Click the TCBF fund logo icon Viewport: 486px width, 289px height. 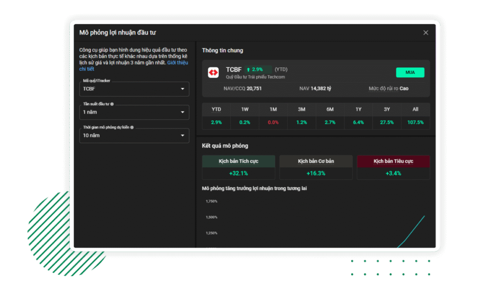pyautogui.click(x=213, y=73)
